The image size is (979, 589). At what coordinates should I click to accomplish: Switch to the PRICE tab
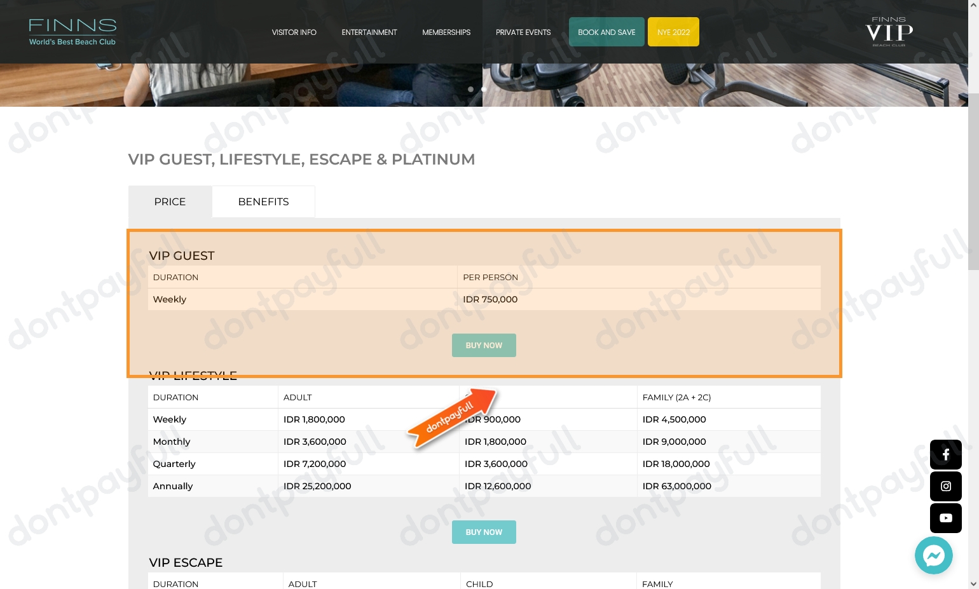(x=170, y=201)
